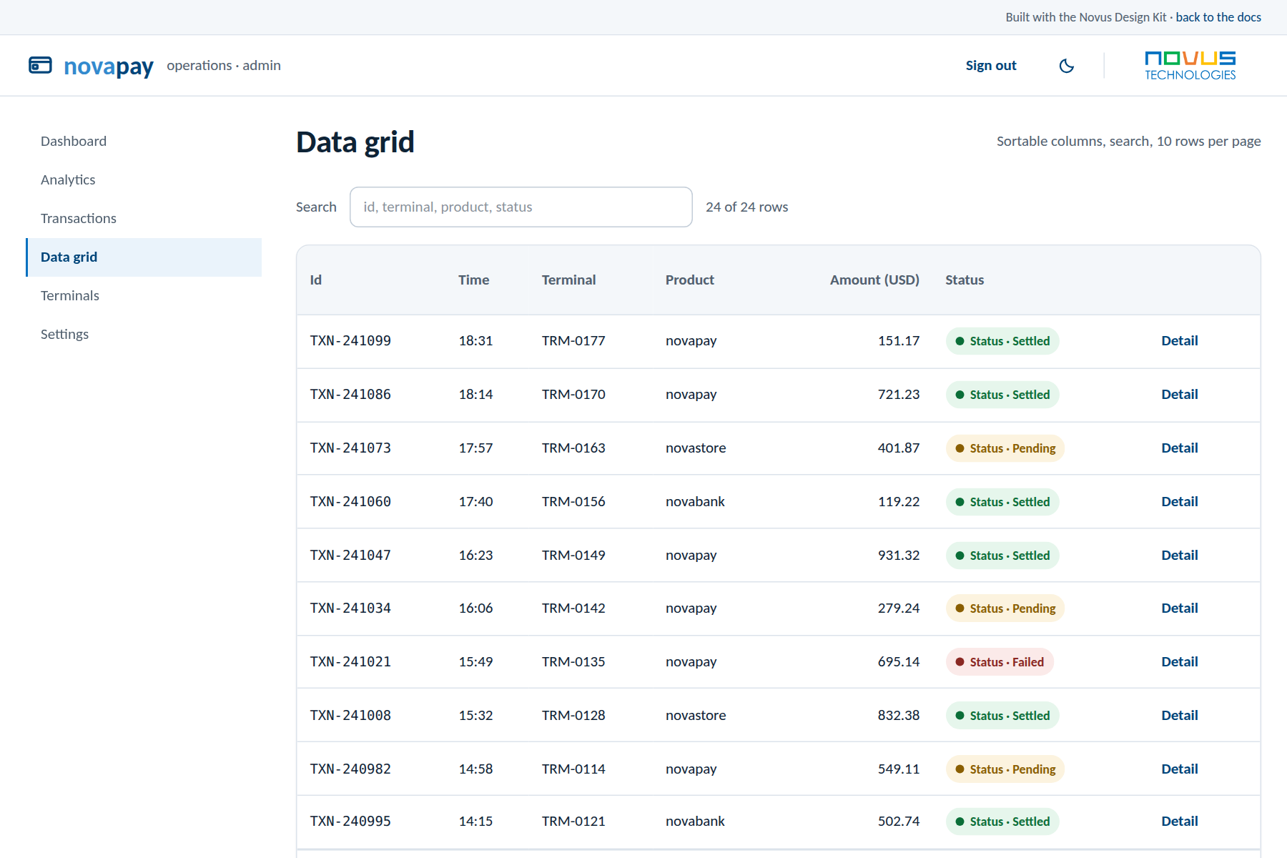Viewport: 1287px width, 858px height.
Task: Click the novastore product in TXN-241073 row
Action: click(x=696, y=448)
